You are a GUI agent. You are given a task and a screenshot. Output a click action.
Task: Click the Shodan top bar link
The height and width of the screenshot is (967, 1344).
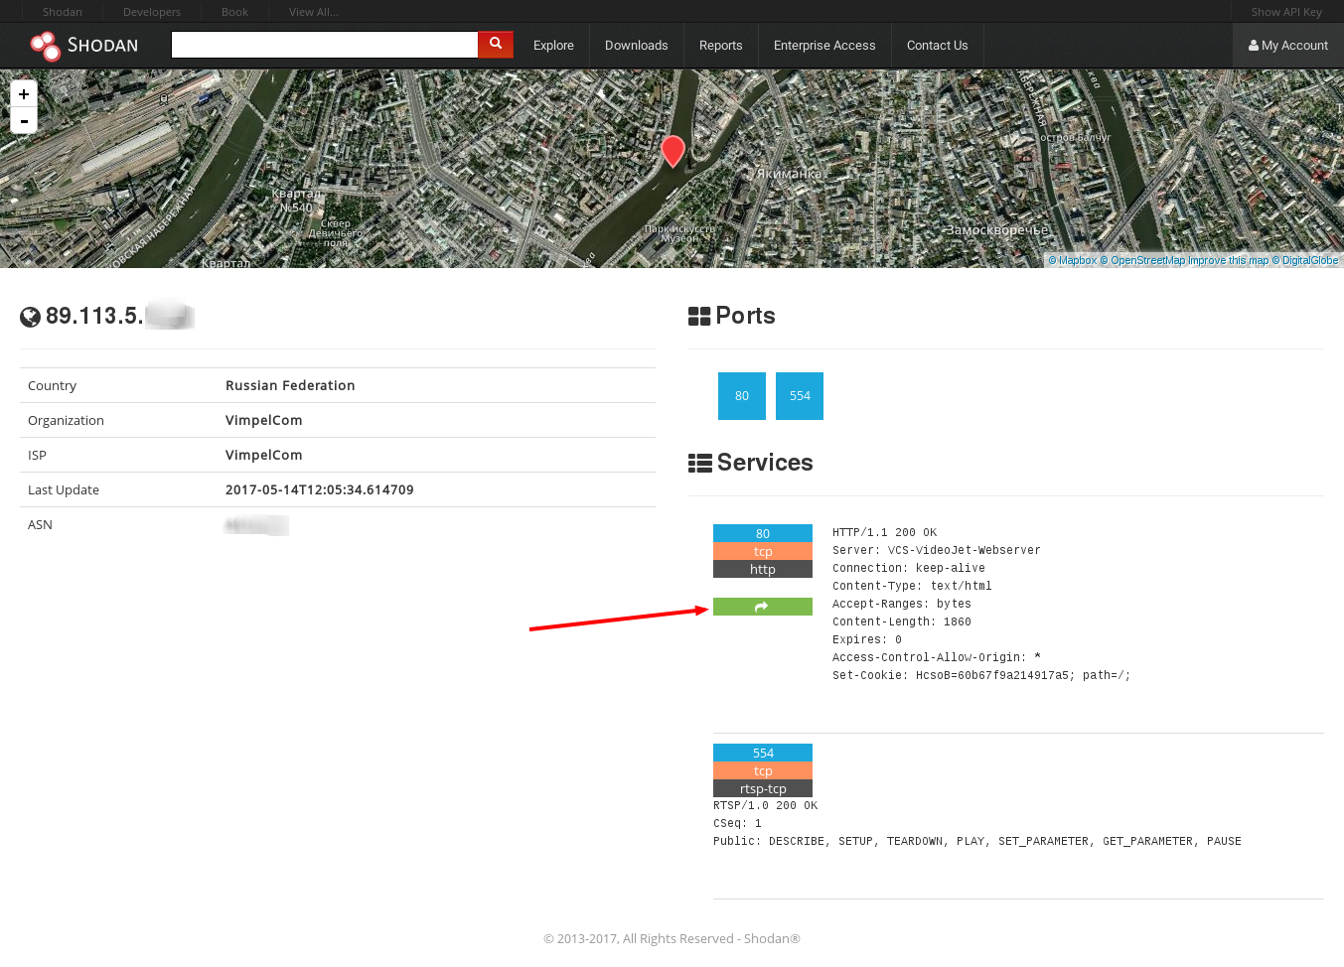[63, 12]
